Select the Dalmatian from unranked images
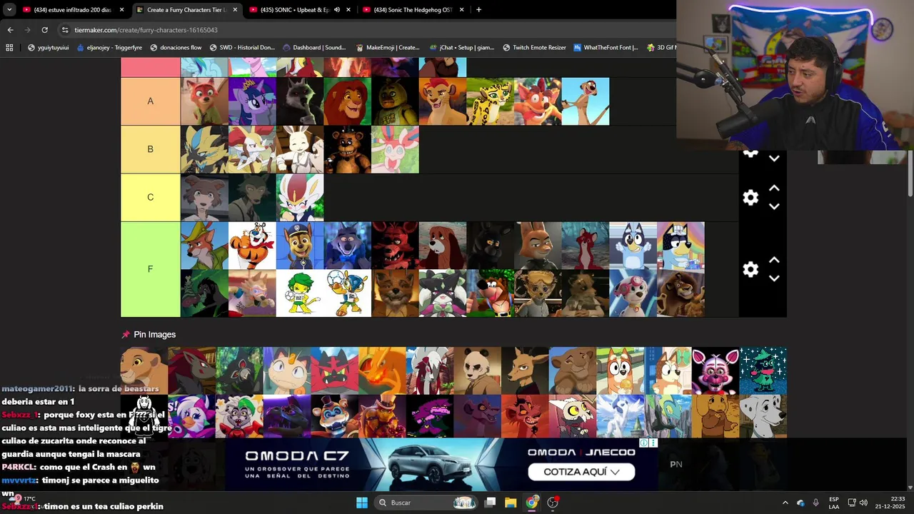Image resolution: width=914 pixels, height=514 pixels. pos(763,416)
